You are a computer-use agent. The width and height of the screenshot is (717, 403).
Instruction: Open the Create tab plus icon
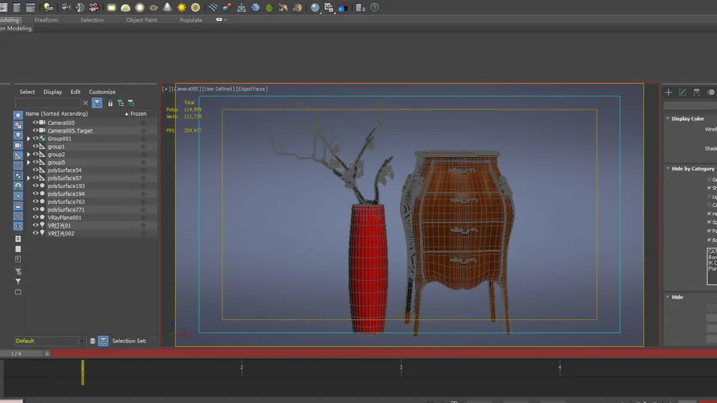click(669, 93)
